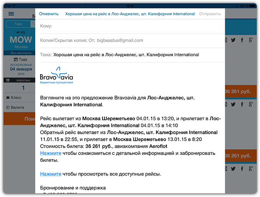Select lower 36 261 руб. price button
This screenshot has width=260, height=197.
(241, 156)
